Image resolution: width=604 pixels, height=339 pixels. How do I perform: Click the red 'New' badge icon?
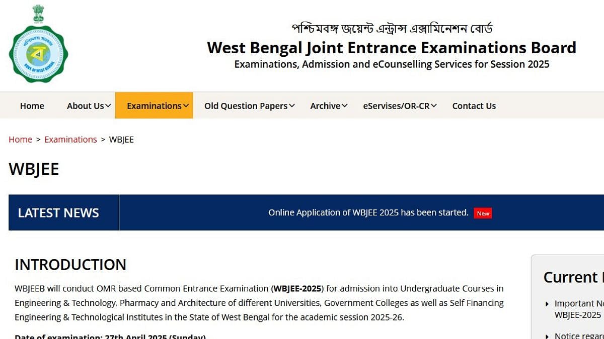coord(483,213)
